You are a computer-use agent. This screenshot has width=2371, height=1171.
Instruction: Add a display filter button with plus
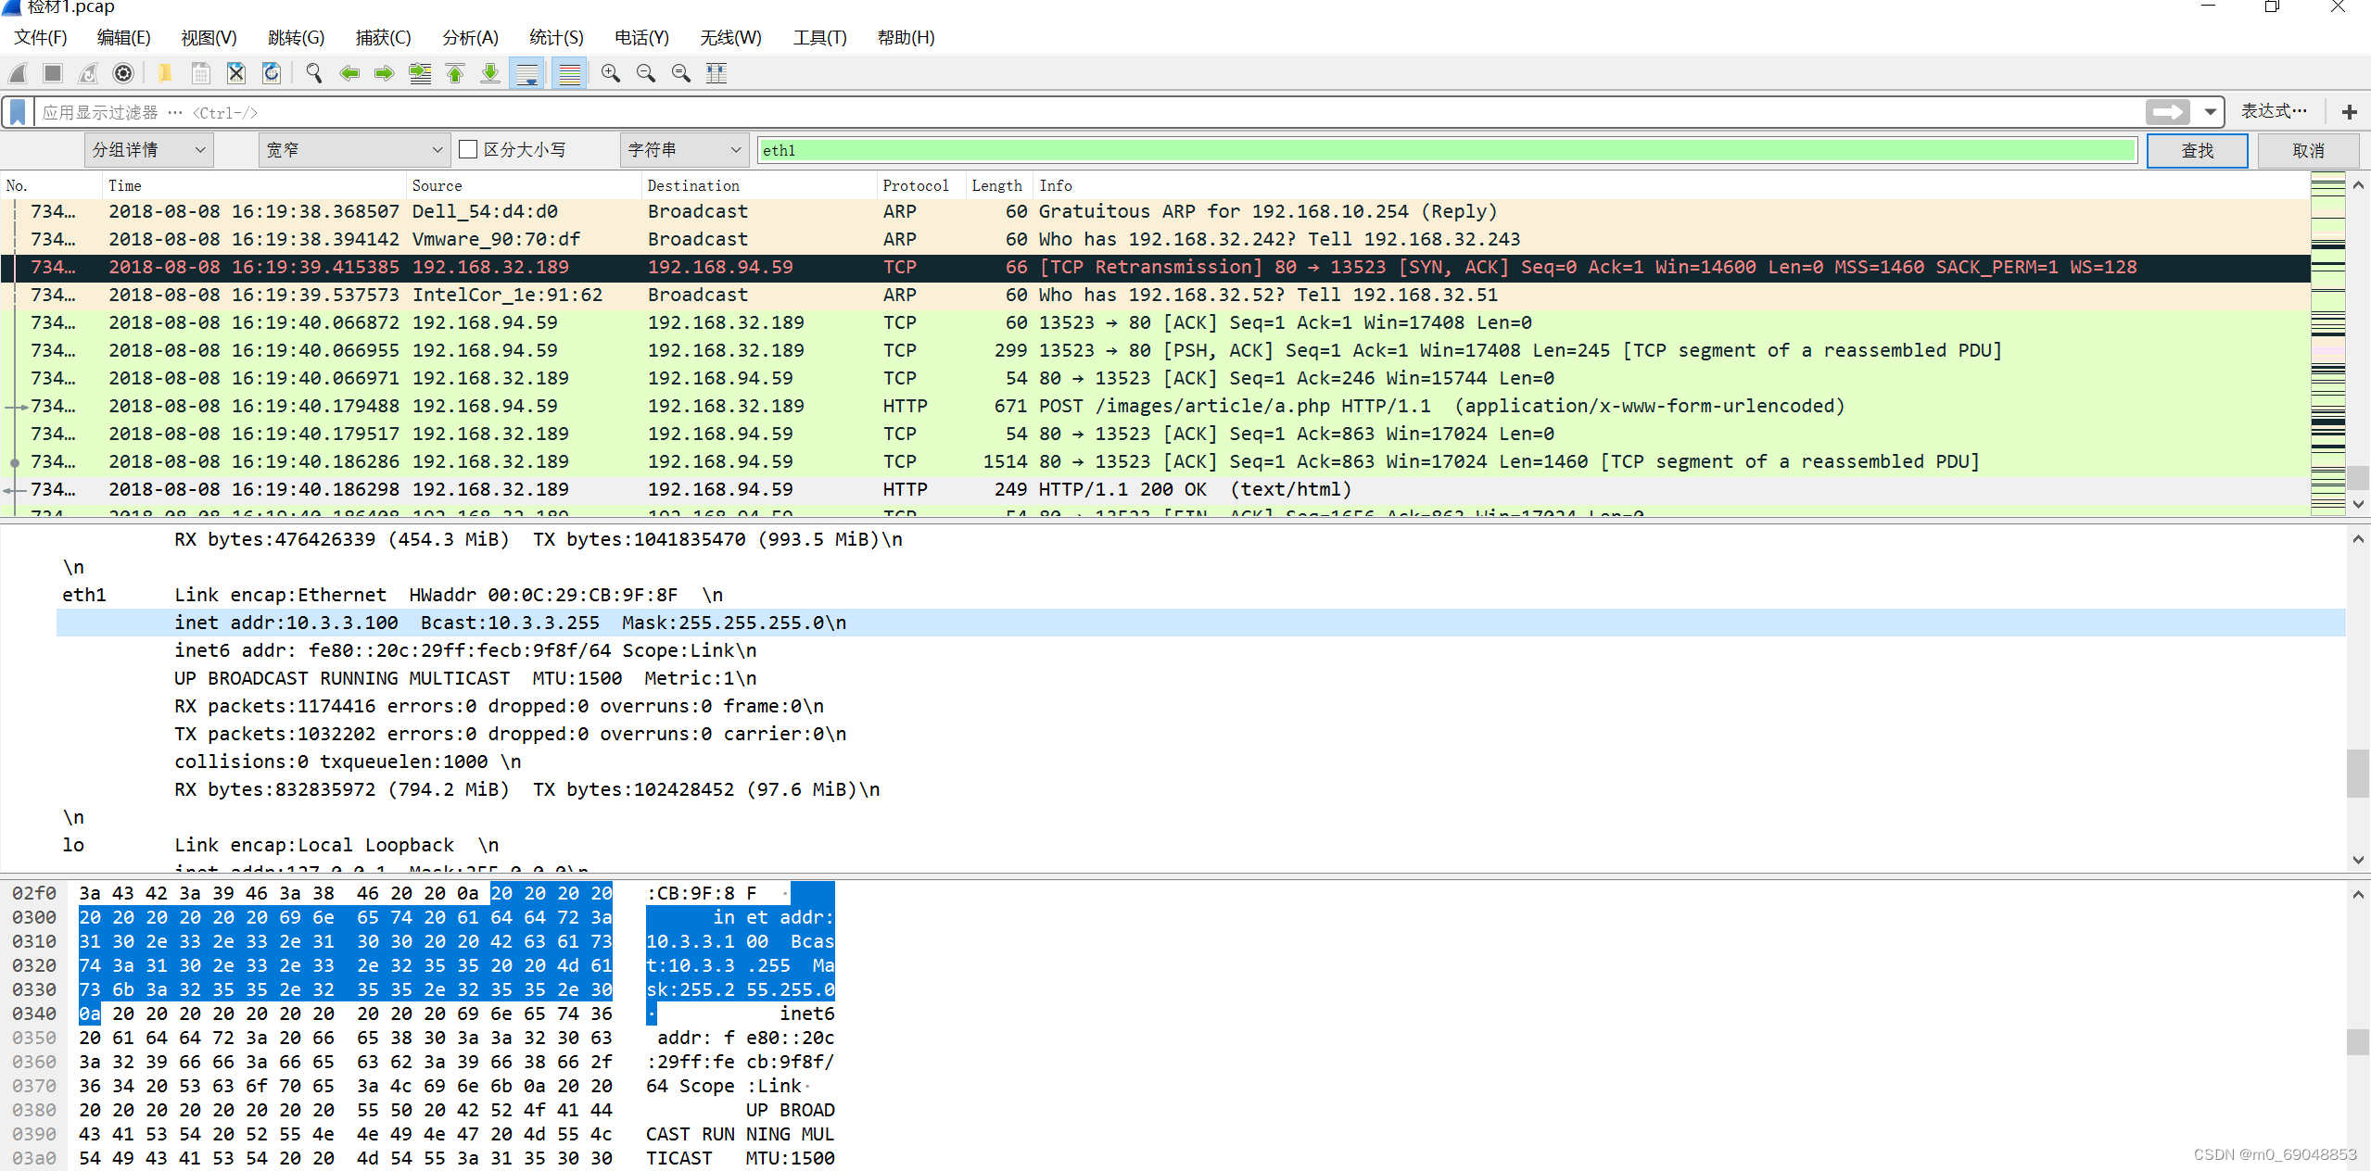[x=2349, y=112]
